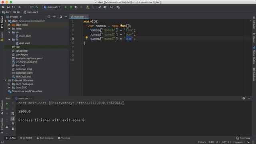Image resolution: width=256 pixels, height=144 pixels.
Task: Select CHANGELOG.md in project tree
Action: click(x=24, y=62)
